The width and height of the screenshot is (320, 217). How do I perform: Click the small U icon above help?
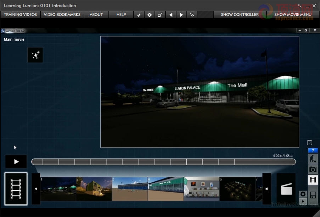click(x=309, y=143)
